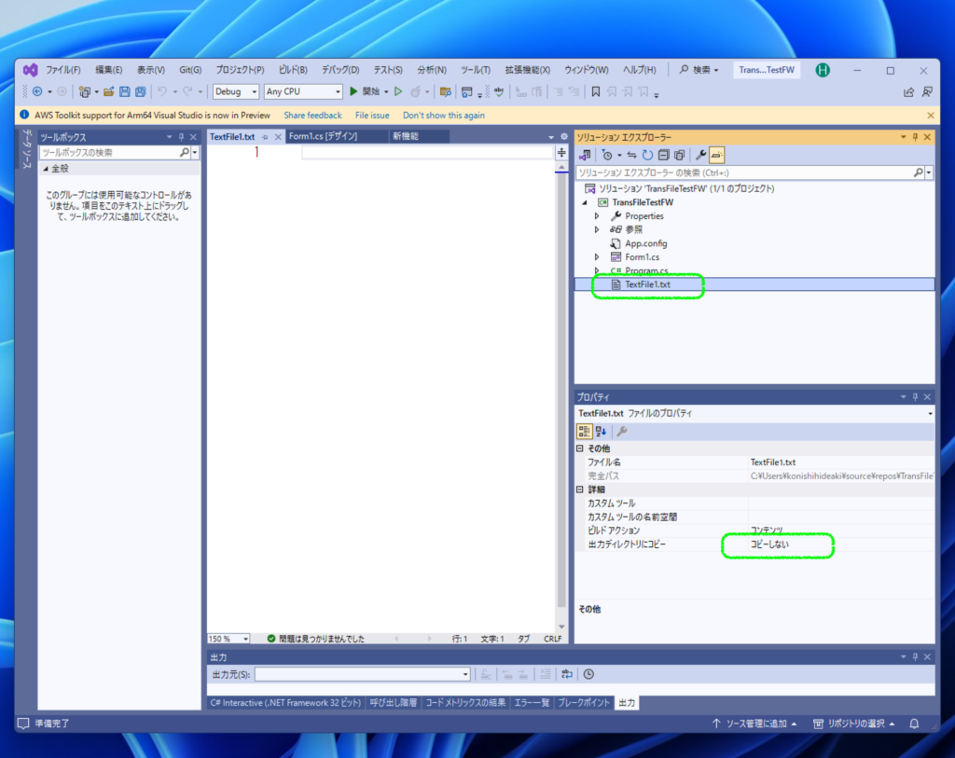Click the clock icon in output toolbar
Screen dimensions: 955x758
[x=589, y=674]
